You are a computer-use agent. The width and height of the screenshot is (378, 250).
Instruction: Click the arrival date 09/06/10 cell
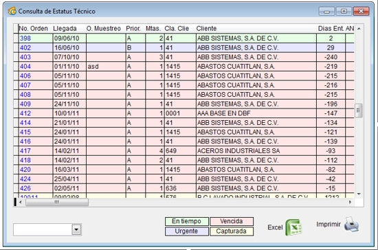click(x=69, y=38)
